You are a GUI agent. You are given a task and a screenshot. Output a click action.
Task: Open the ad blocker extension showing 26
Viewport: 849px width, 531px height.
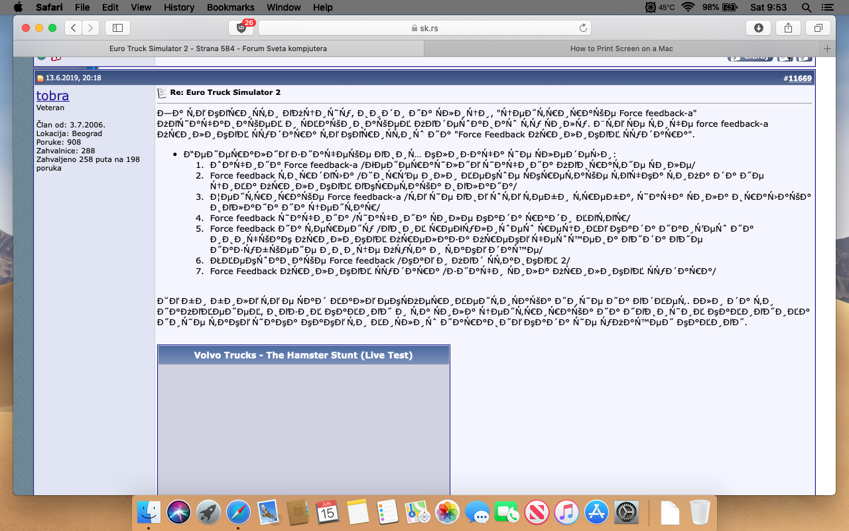(x=241, y=27)
